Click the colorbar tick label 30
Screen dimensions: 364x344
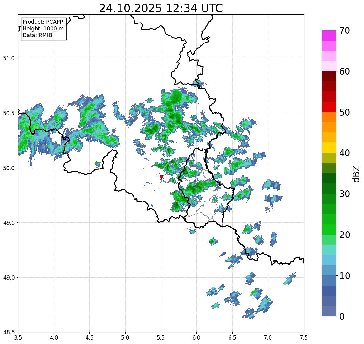point(345,194)
